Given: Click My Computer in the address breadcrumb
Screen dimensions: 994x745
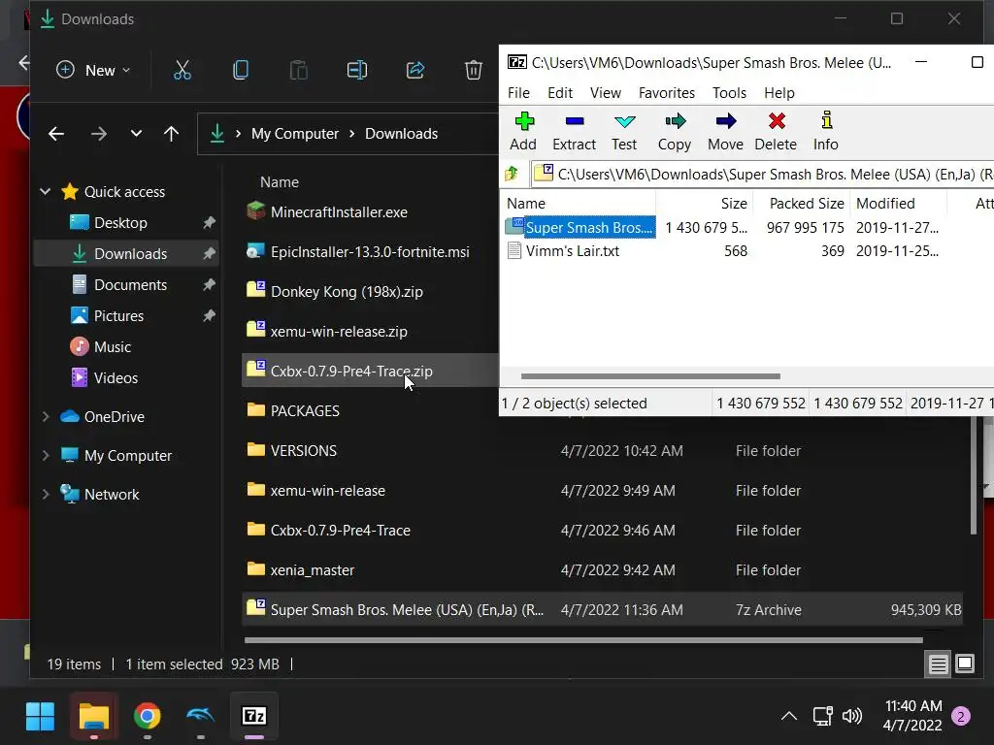Looking at the screenshot, I should pos(295,134).
